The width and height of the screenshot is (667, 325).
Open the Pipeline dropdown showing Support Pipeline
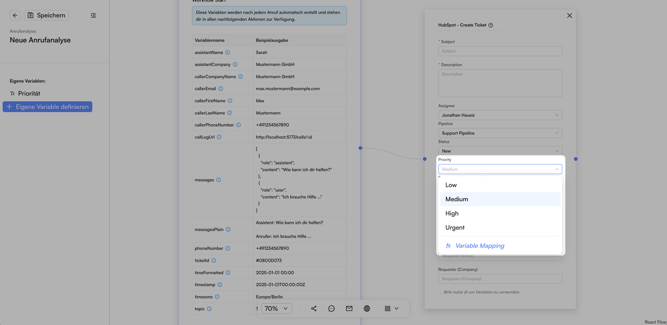[500, 133]
